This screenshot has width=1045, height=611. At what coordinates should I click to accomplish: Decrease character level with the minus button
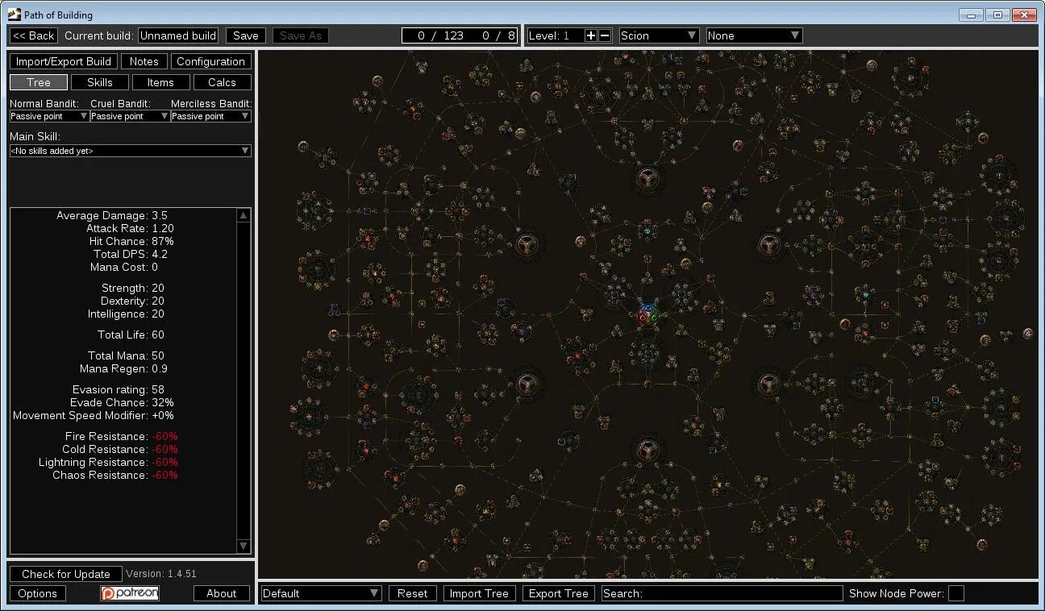tap(605, 35)
